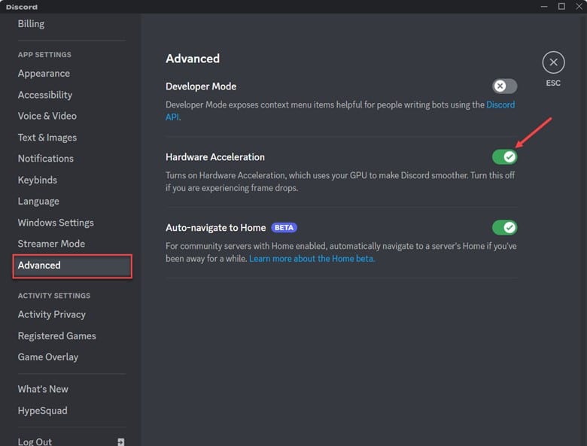
Task: Maximize the Discord window
Action: 561,6
